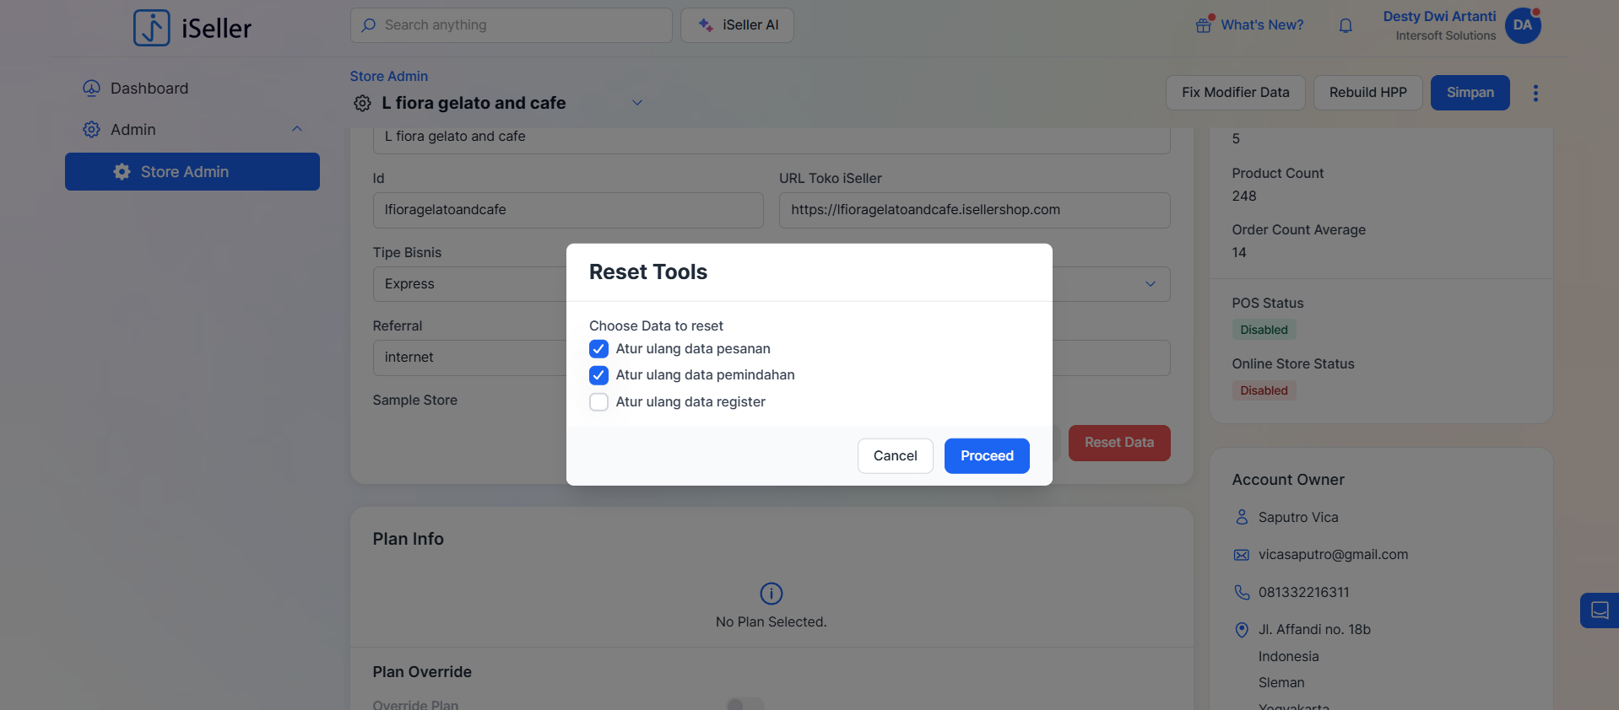Uncheck Atur ulang data pesanan
Image resolution: width=1619 pixels, height=710 pixels.
click(x=598, y=349)
